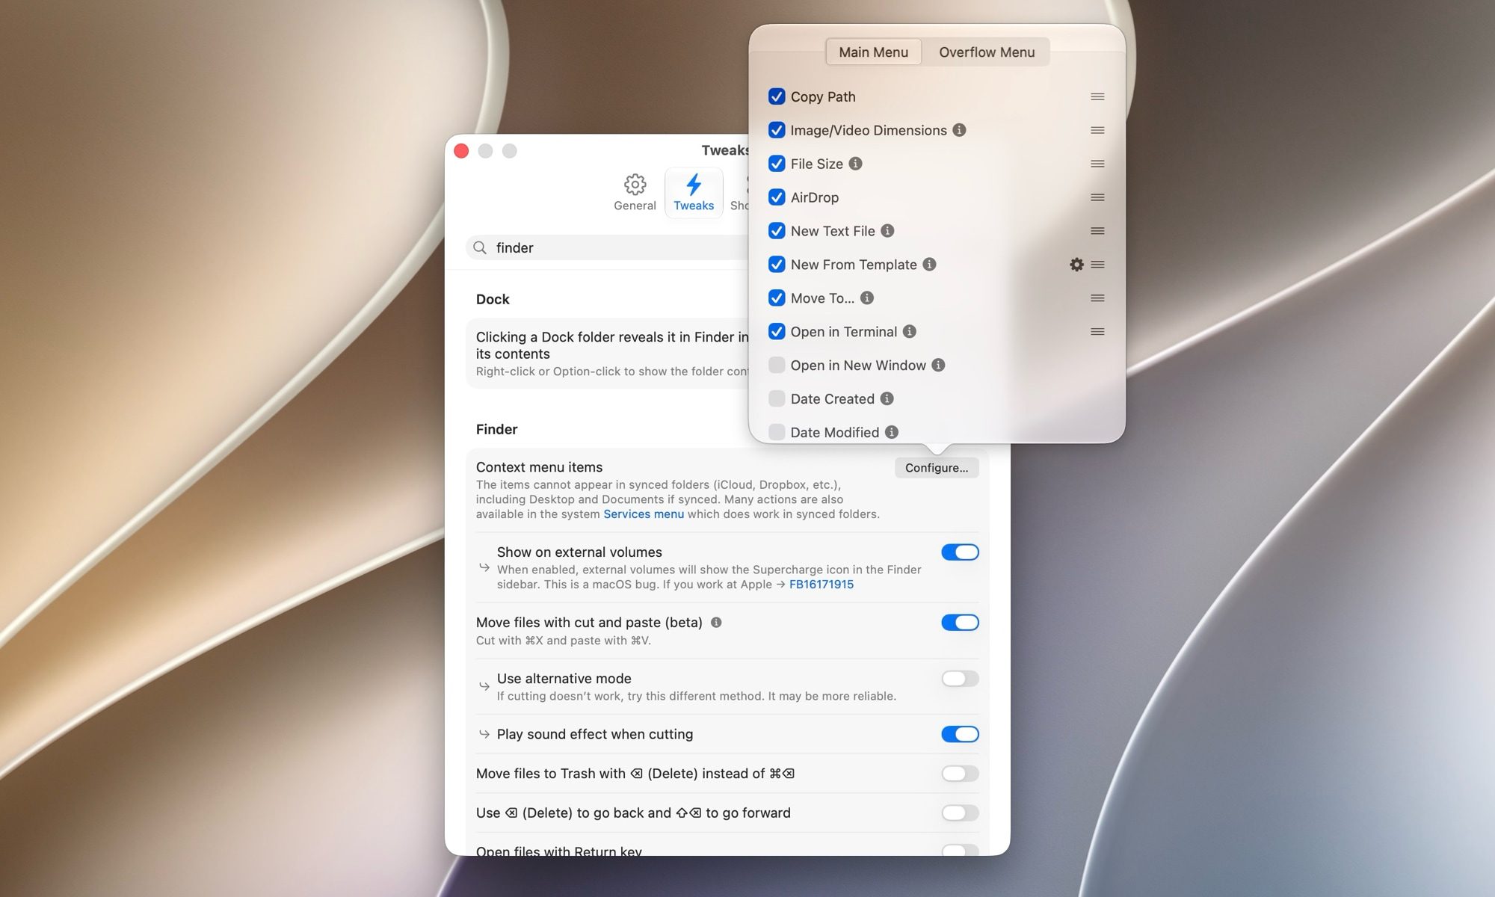Click the magnifier icon in the search field

pyautogui.click(x=480, y=247)
